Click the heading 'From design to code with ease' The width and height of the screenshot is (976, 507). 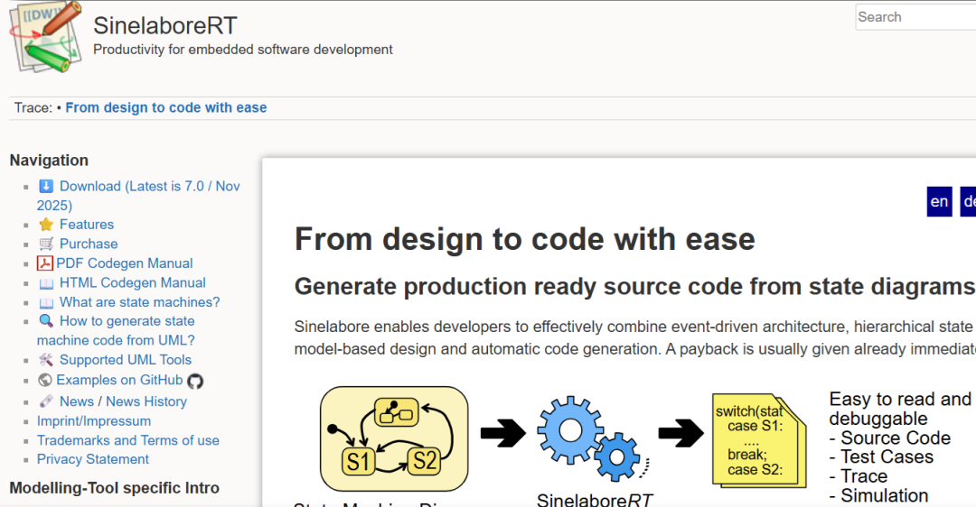(x=525, y=239)
